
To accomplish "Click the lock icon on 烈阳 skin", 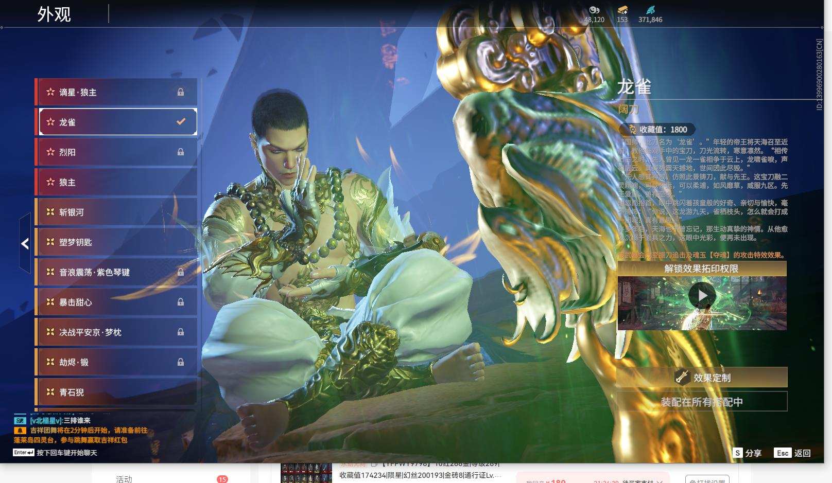I will click(181, 152).
